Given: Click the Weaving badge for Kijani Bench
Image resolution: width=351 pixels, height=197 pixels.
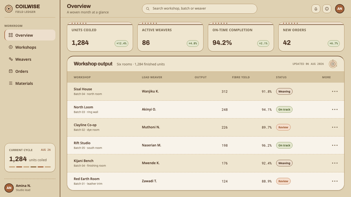Looking at the screenshot, I should [x=284, y=163].
